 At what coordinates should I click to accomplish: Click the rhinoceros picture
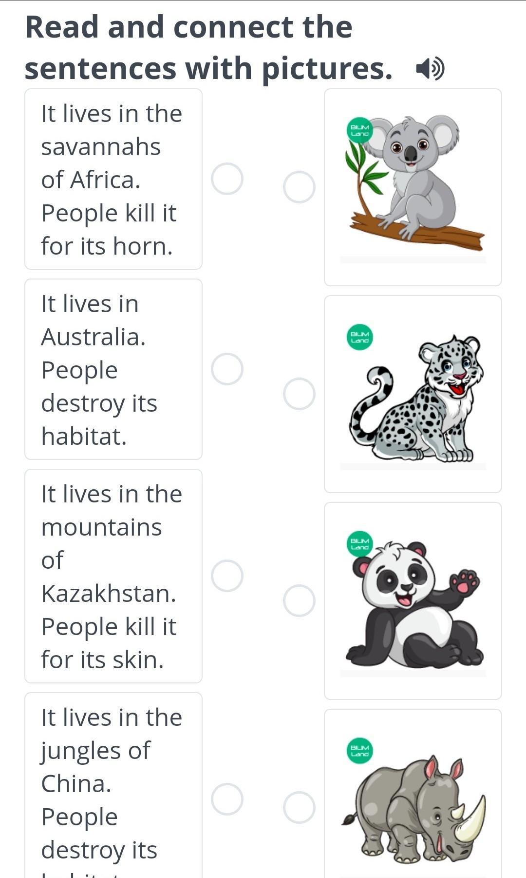pos(413,794)
